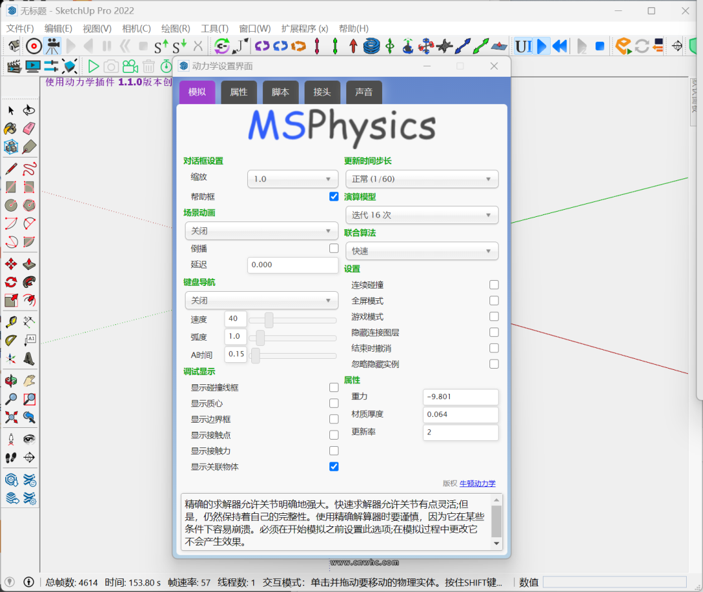703x592 pixels.
Task: Activate the Line pencil tool
Action: coord(11,169)
